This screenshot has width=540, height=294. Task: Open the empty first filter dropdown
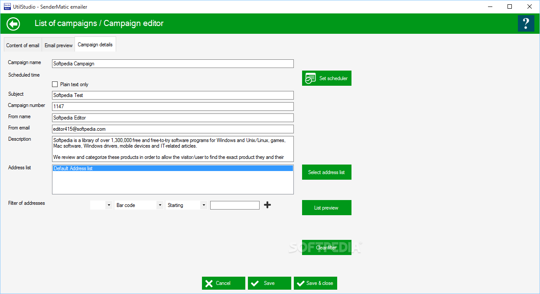(101, 205)
